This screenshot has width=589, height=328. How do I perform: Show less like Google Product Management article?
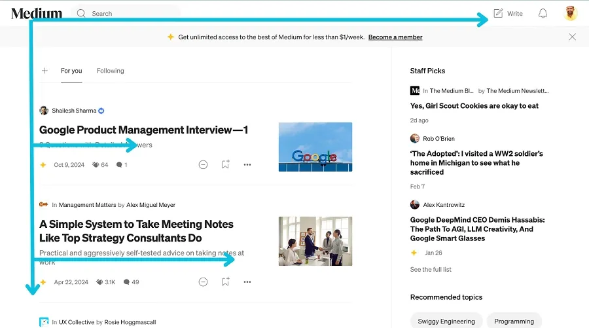pyautogui.click(x=203, y=164)
